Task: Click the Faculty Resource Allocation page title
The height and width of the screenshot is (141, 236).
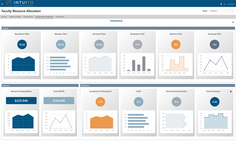Action: click(21, 11)
